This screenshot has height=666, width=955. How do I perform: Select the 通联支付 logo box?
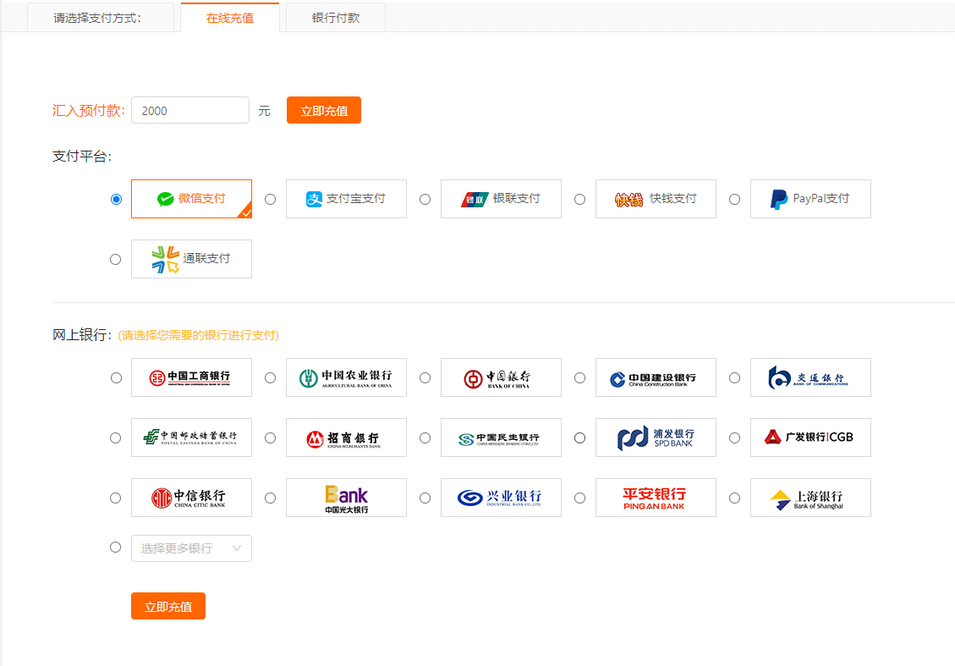click(x=191, y=259)
